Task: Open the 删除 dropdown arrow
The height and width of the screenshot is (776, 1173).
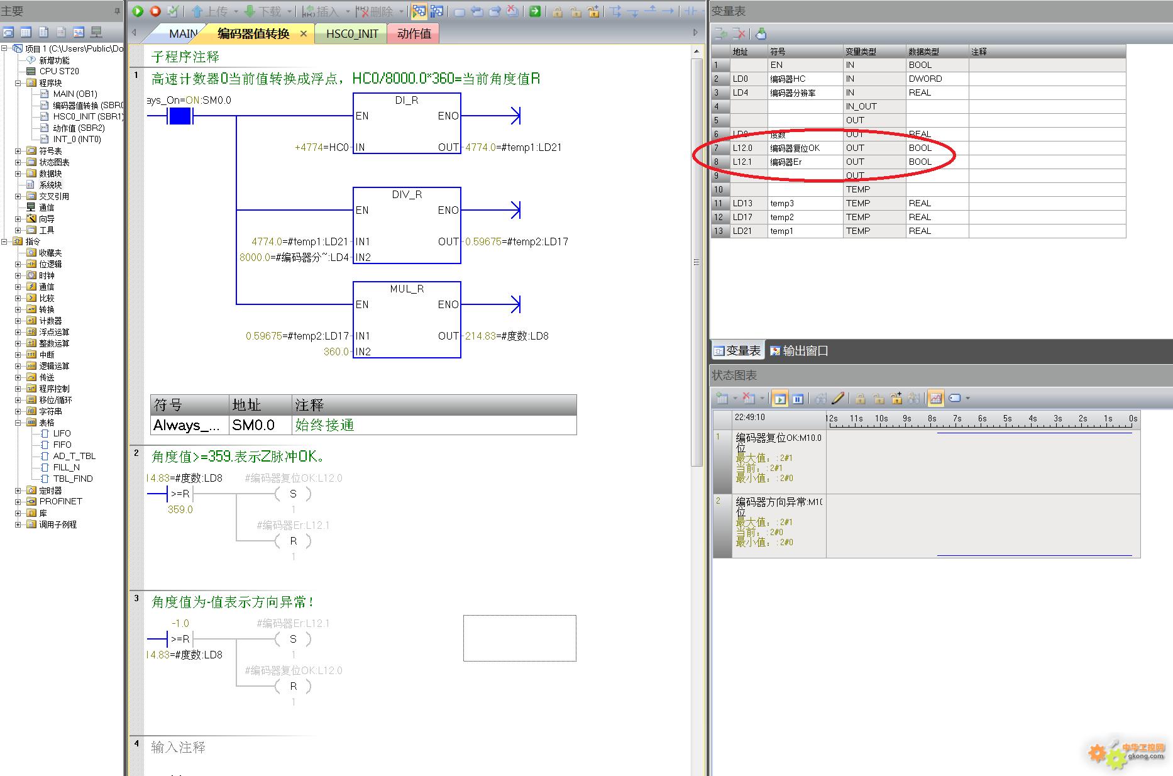Action: (x=401, y=11)
